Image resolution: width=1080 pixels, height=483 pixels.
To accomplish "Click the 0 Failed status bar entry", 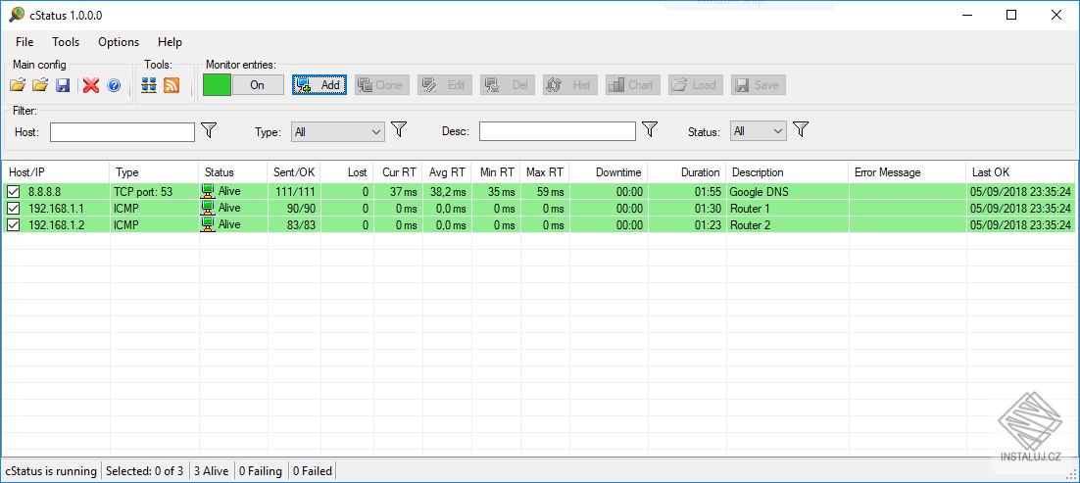I will tap(313, 471).
